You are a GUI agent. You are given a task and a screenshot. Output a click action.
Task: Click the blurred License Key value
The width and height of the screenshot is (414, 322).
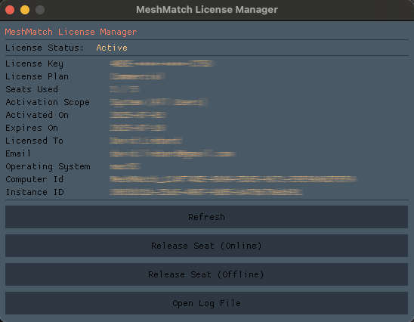point(162,63)
